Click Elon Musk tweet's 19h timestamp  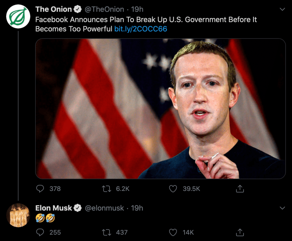[137, 208]
